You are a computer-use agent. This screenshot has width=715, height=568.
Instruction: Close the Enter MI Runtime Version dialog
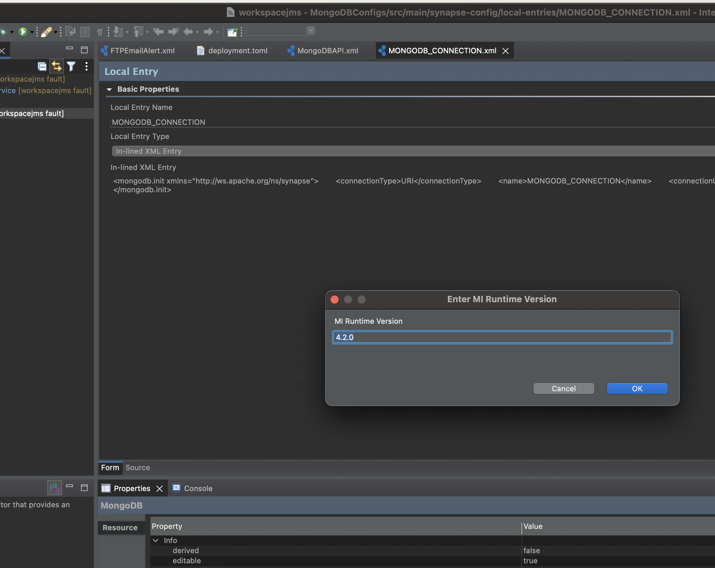pyautogui.click(x=335, y=300)
